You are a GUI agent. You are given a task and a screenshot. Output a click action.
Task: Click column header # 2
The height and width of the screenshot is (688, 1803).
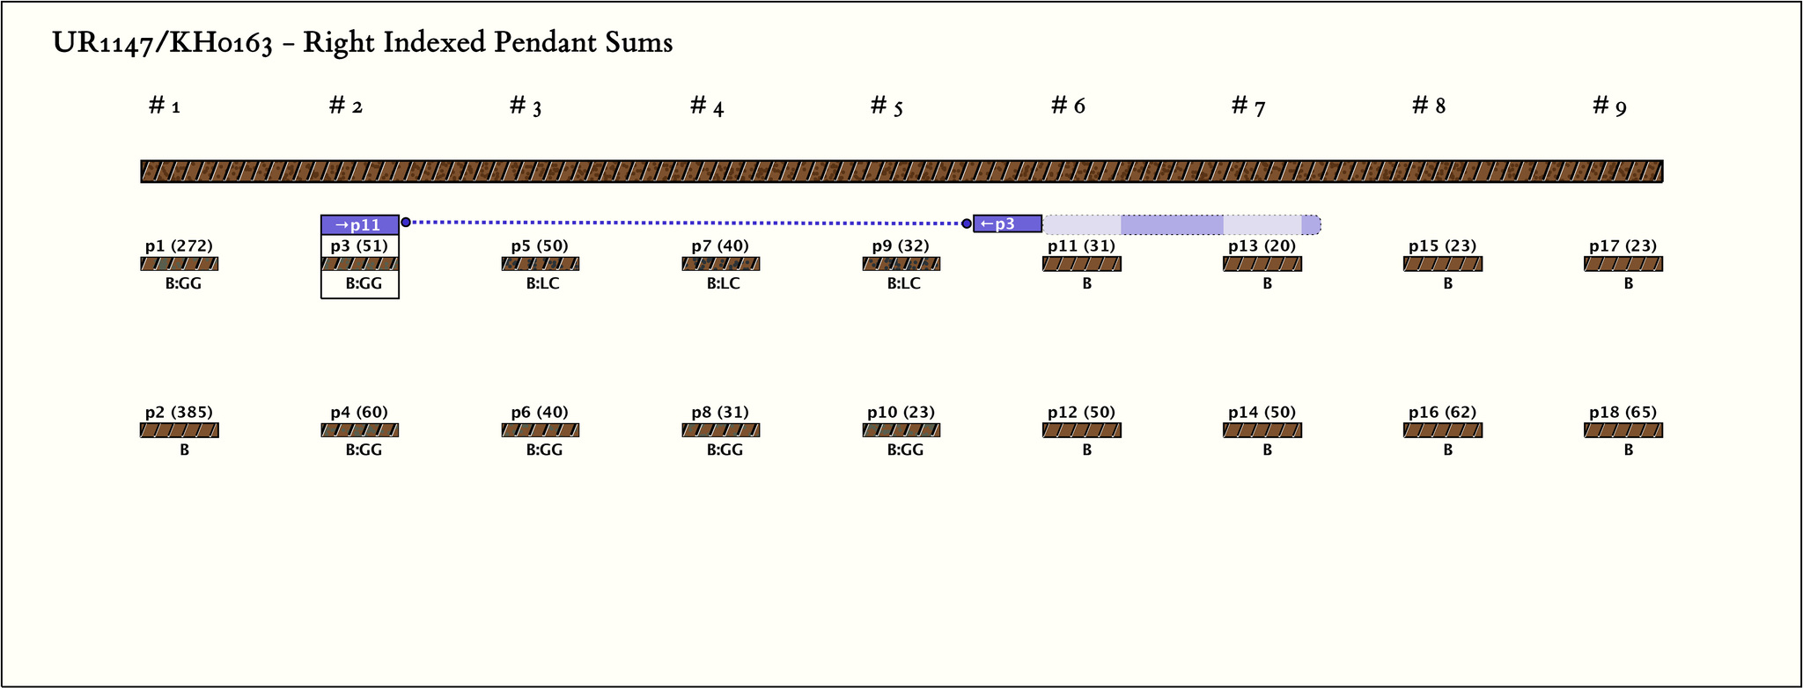click(346, 106)
